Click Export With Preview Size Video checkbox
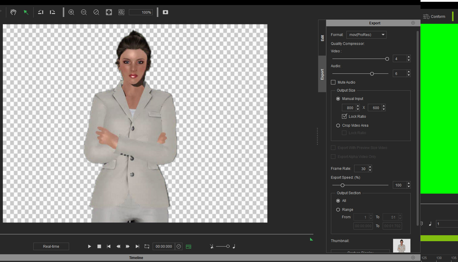The width and height of the screenshot is (458, 262). pyautogui.click(x=333, y=148)
